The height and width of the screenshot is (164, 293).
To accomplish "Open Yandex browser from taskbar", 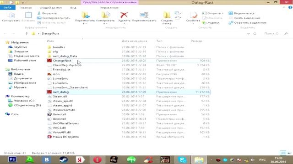I will click(x=80, y=159).
